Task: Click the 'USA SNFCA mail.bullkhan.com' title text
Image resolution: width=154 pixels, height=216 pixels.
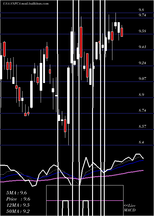Action: pos(26,4)
